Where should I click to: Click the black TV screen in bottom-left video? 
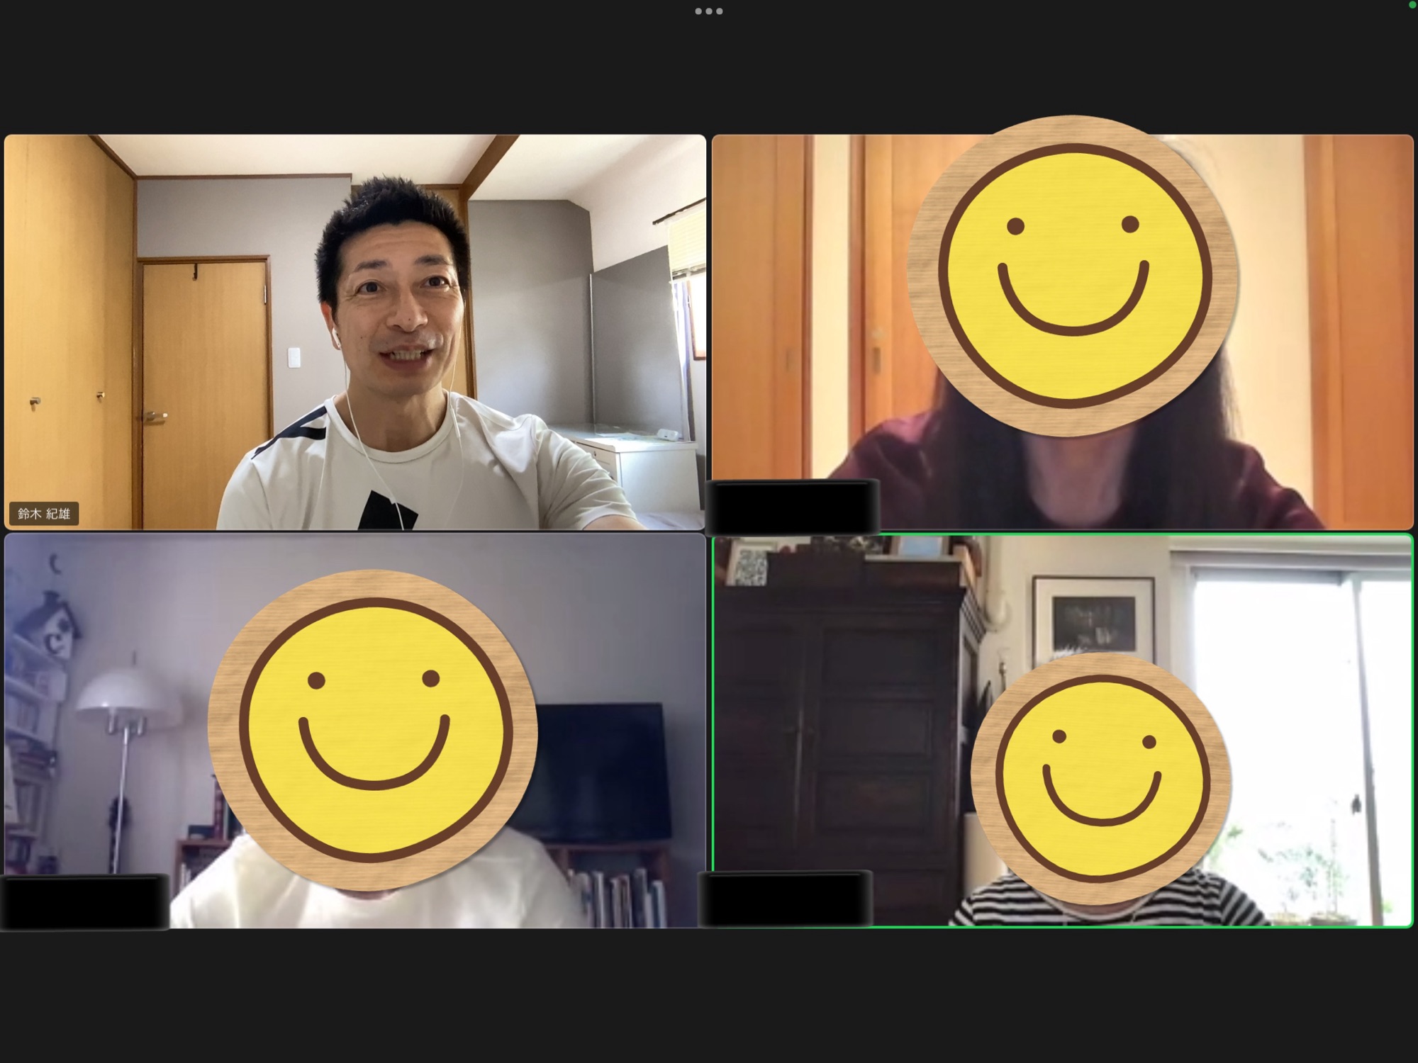[x=603, y=772]
